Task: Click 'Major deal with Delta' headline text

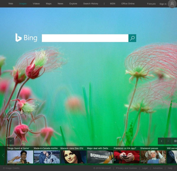Action: [98, 148]
